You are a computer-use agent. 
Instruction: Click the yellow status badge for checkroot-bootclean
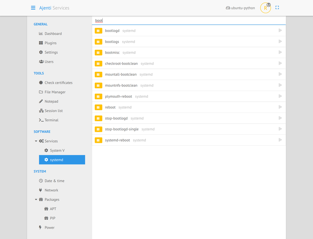click(98, 64)
